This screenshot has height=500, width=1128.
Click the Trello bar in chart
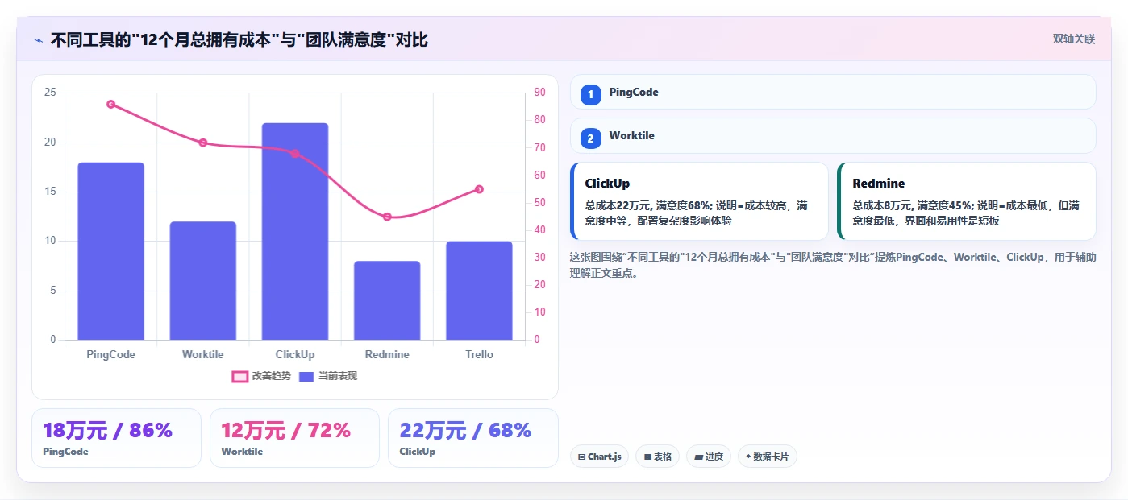(479, 291)
